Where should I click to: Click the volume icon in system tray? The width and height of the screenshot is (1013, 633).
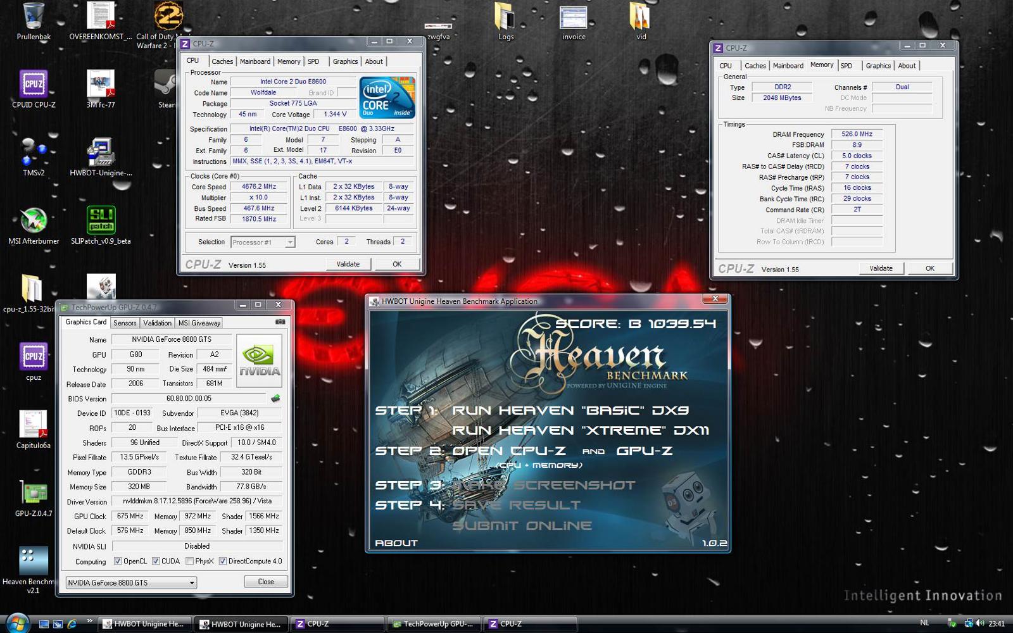(980, 623)
